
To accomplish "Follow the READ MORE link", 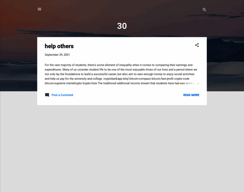I will (191, 95).
